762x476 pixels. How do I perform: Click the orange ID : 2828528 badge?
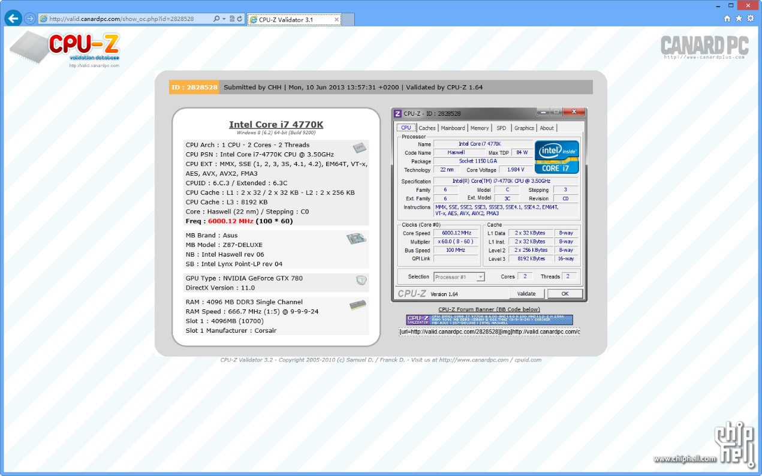[x=194, y=87]
